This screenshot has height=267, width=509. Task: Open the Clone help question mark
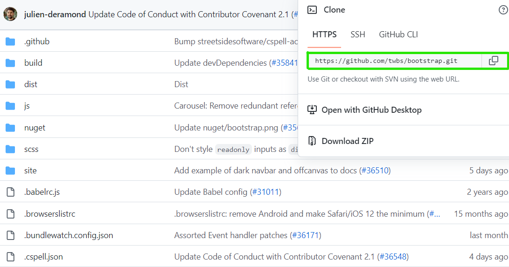[503, 10]
